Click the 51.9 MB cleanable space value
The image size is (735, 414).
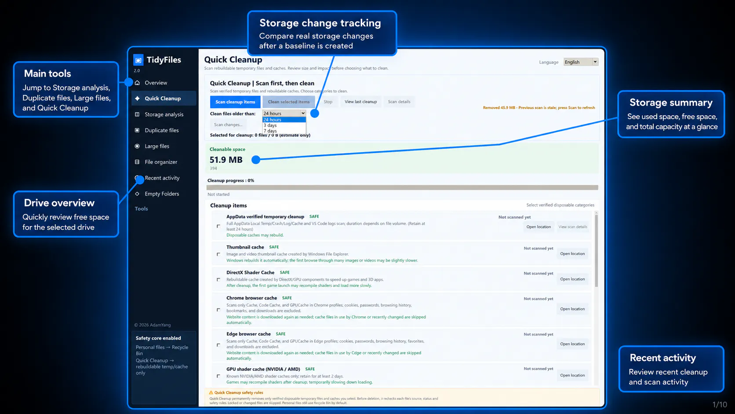pos(226,160)
